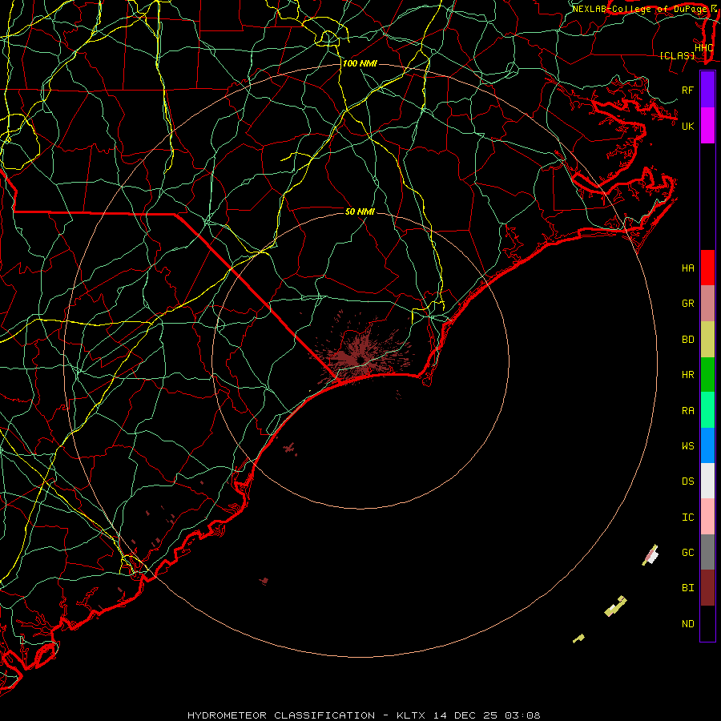Click the HR green legend color swatch
Screen dimensions: 721x721
pos(707,375)
